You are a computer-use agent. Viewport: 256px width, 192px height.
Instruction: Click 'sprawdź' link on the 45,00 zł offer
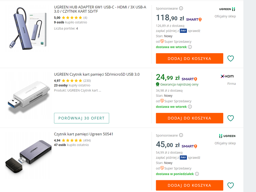194,158
